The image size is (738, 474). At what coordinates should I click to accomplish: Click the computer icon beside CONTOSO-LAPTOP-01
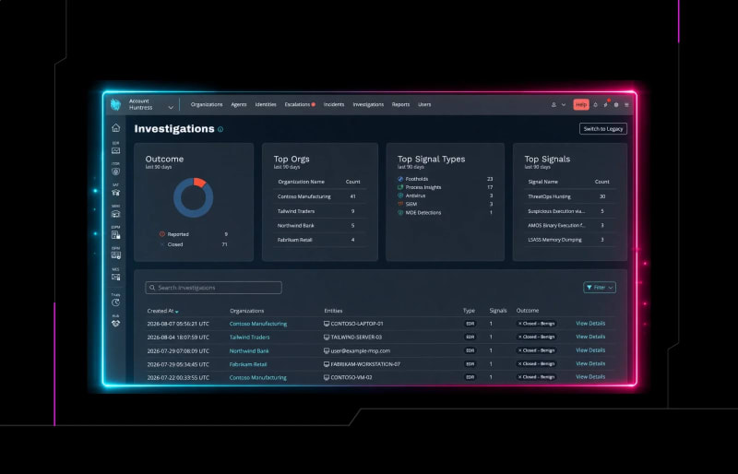pyautogui.click(x=327, y=324)
